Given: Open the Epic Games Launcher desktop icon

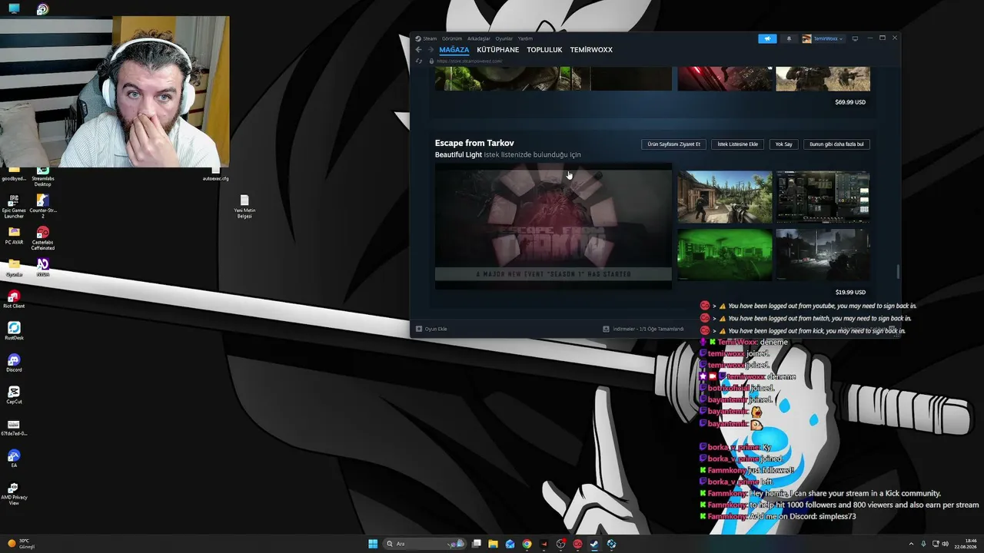Looking at the screenshot, I should (14, 207).
